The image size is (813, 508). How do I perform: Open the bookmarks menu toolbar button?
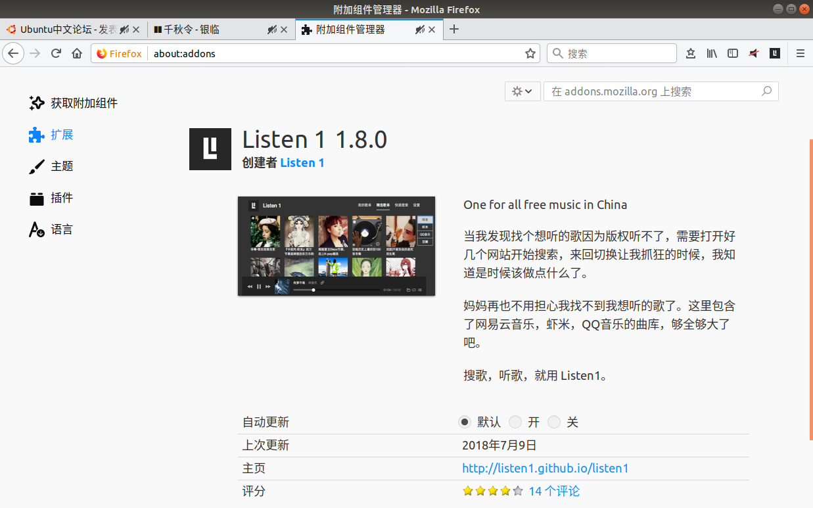pos(691,53)
